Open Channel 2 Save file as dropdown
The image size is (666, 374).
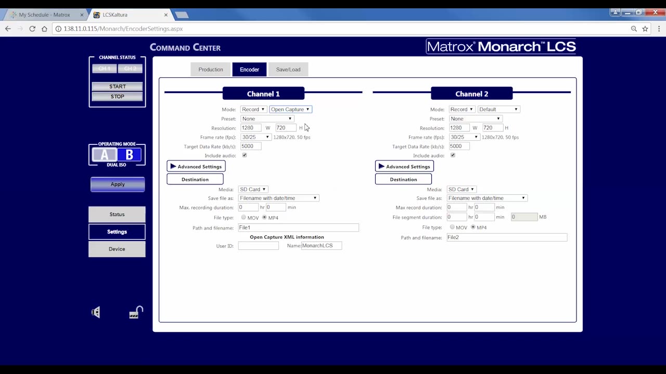coord(487,198)
